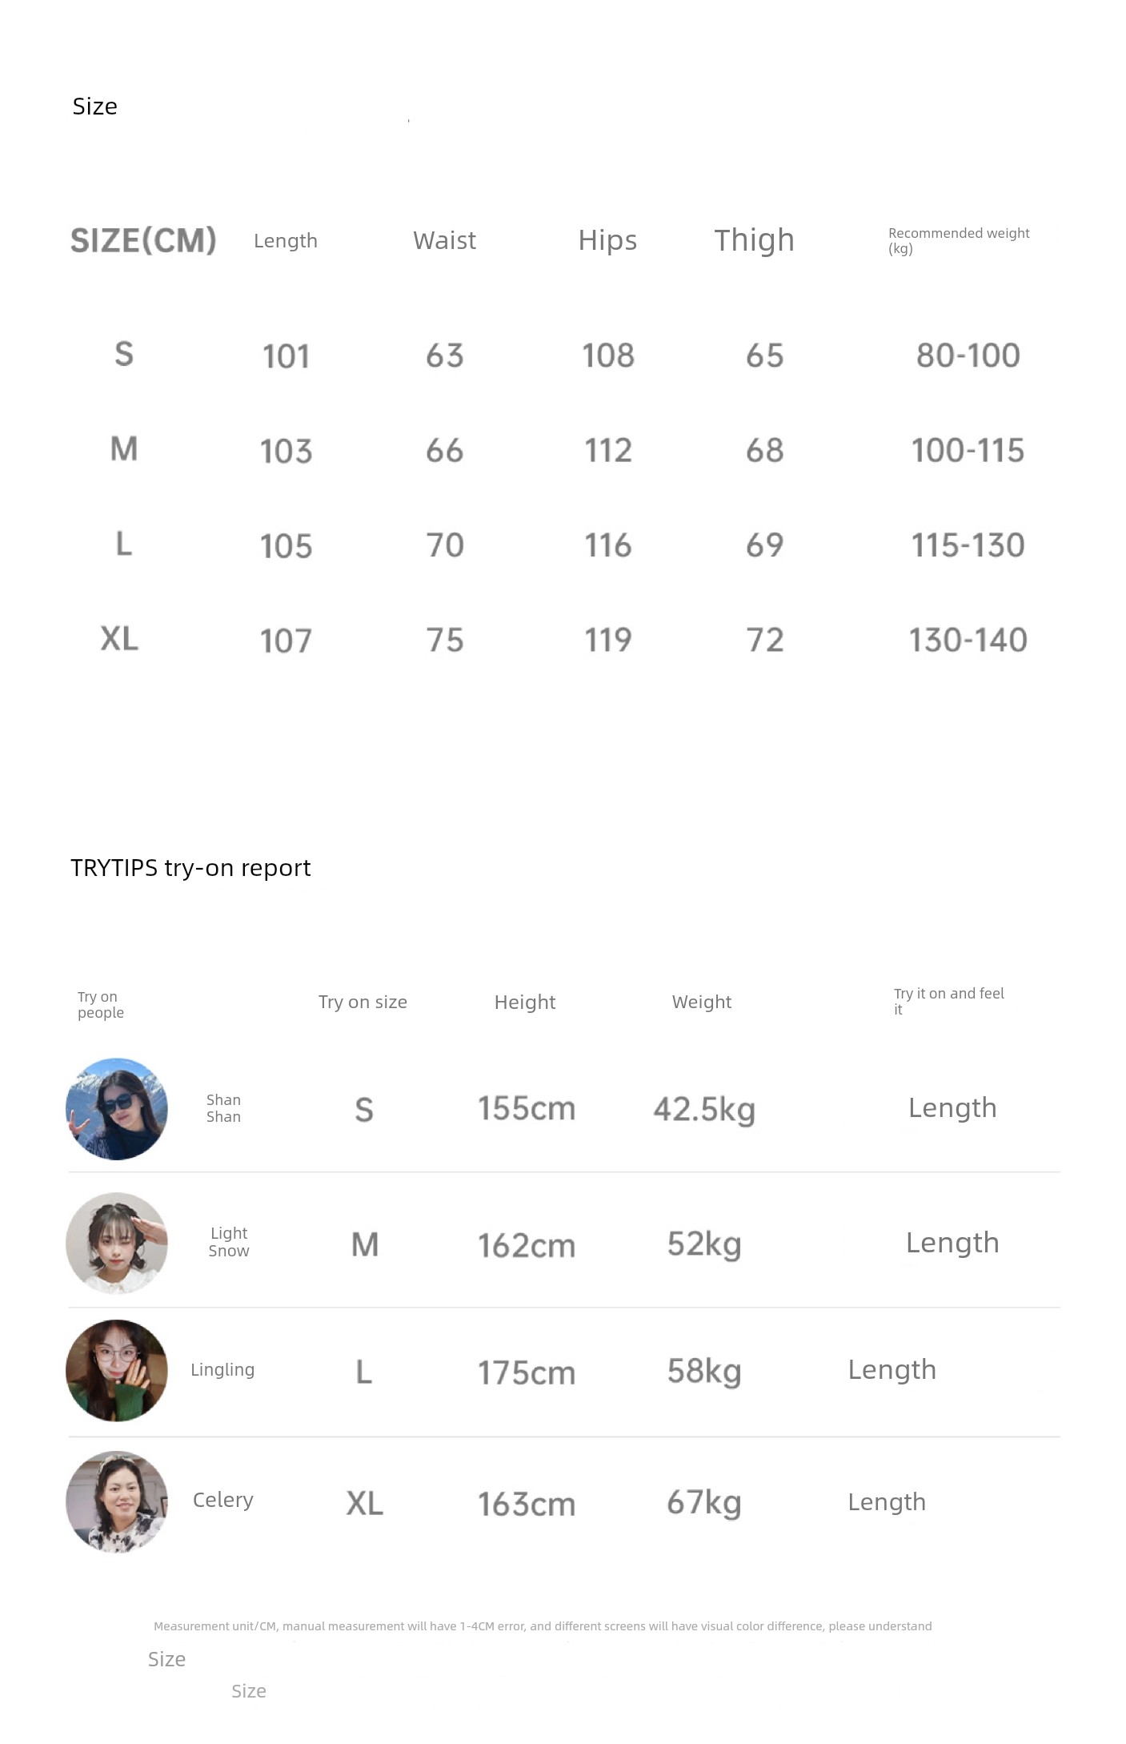
Task: Select the TRYTIPS try-on report heading
Action: 190,868
